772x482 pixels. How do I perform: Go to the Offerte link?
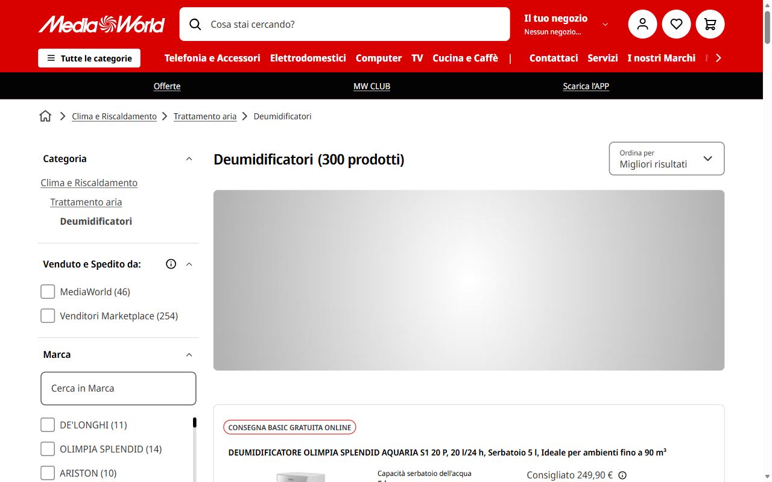167,86
